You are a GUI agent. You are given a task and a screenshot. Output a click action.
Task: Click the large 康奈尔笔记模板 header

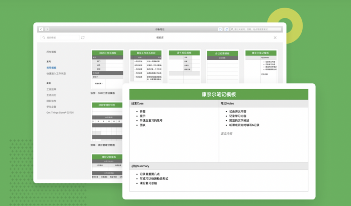tap(219, 94)
